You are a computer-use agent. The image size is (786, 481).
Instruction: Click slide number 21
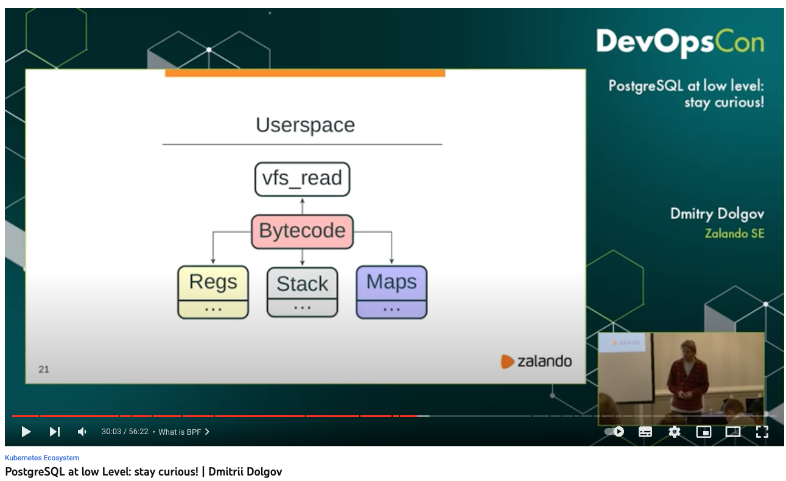click(44, 369)
